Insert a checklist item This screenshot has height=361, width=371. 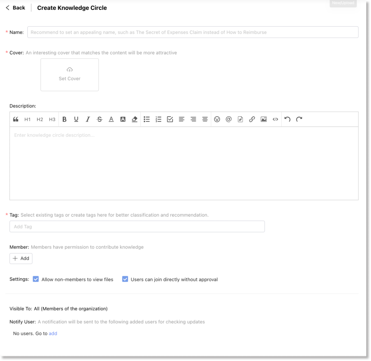pos(170,119)
